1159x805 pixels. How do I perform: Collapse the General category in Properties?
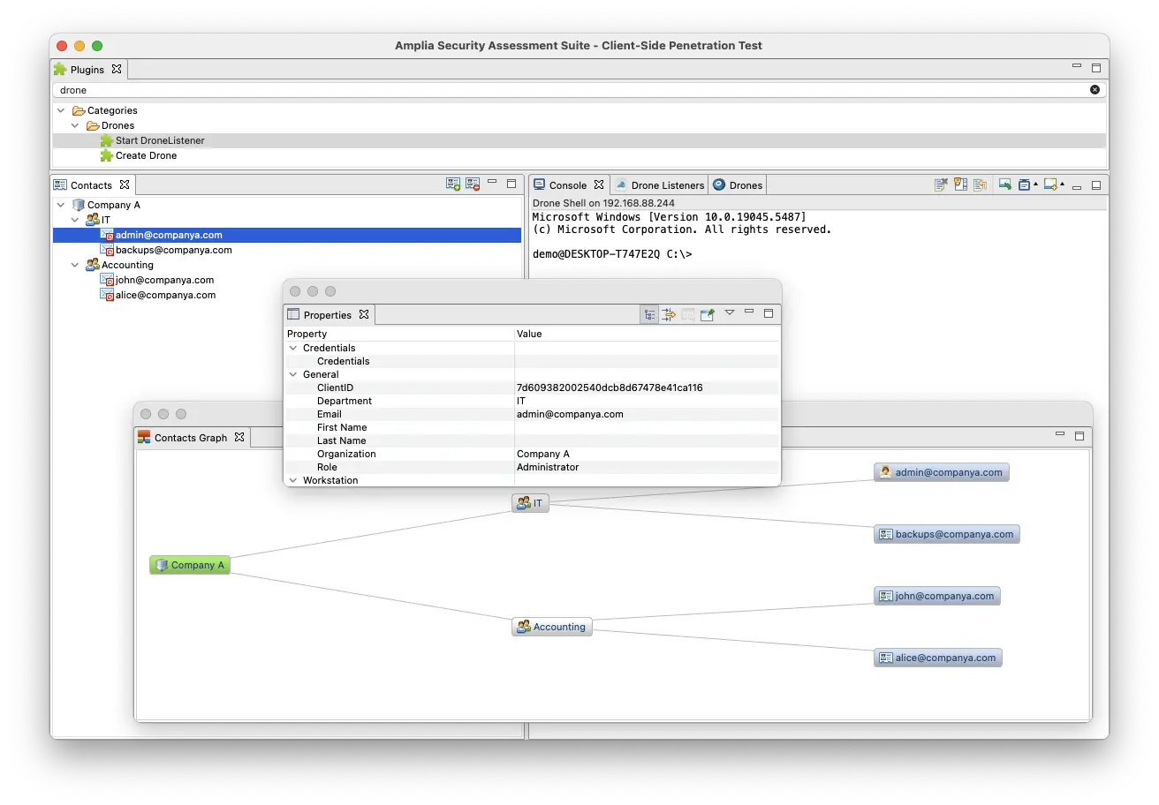click(293, 374)
